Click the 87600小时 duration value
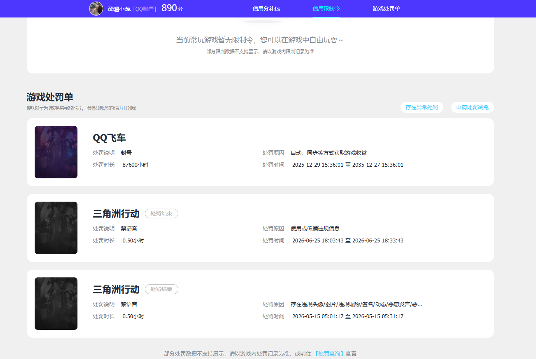Viewport: 536px width, 359px height. coord(135,165)
